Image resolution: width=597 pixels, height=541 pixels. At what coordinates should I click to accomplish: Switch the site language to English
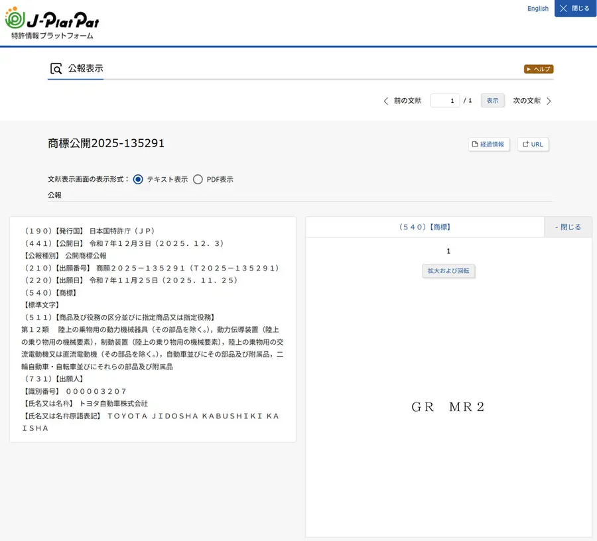537,9
